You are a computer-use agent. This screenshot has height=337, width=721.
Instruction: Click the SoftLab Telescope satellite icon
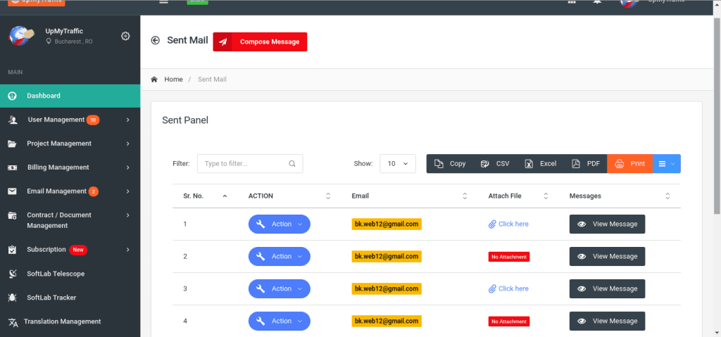click(x=13, y=274)
